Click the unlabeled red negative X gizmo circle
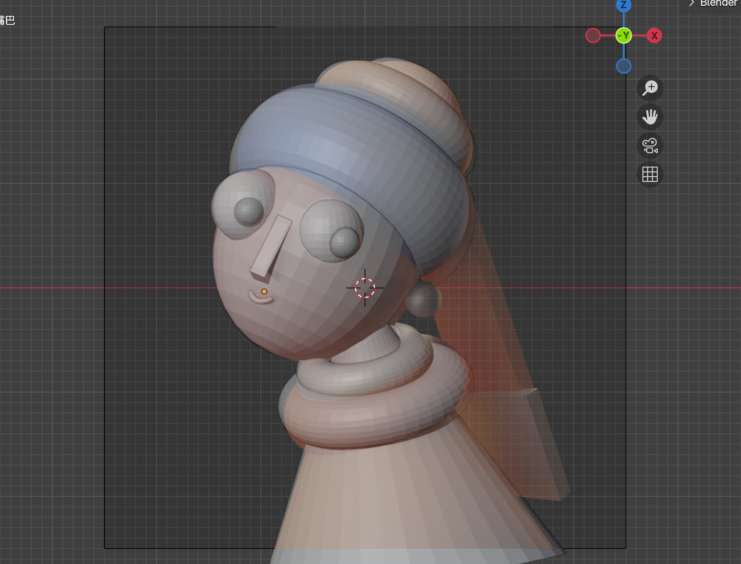 click(593, 36)
